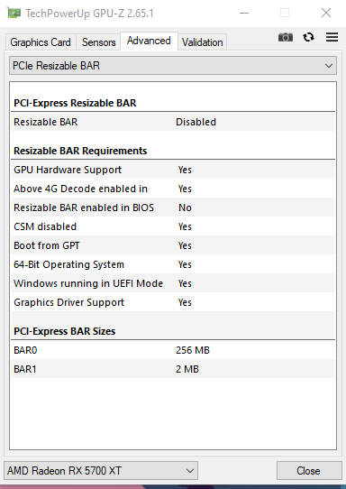Minimize the GPU-Z window
This screenshot has width=346, height=489.
click(x=244, y=14)
